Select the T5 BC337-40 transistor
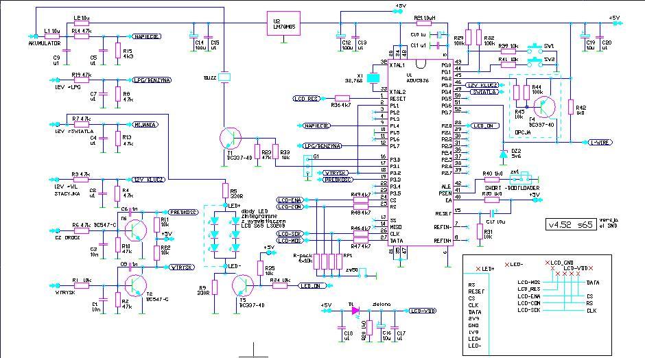Screen dimensions: 645x358 coord(244,284)
